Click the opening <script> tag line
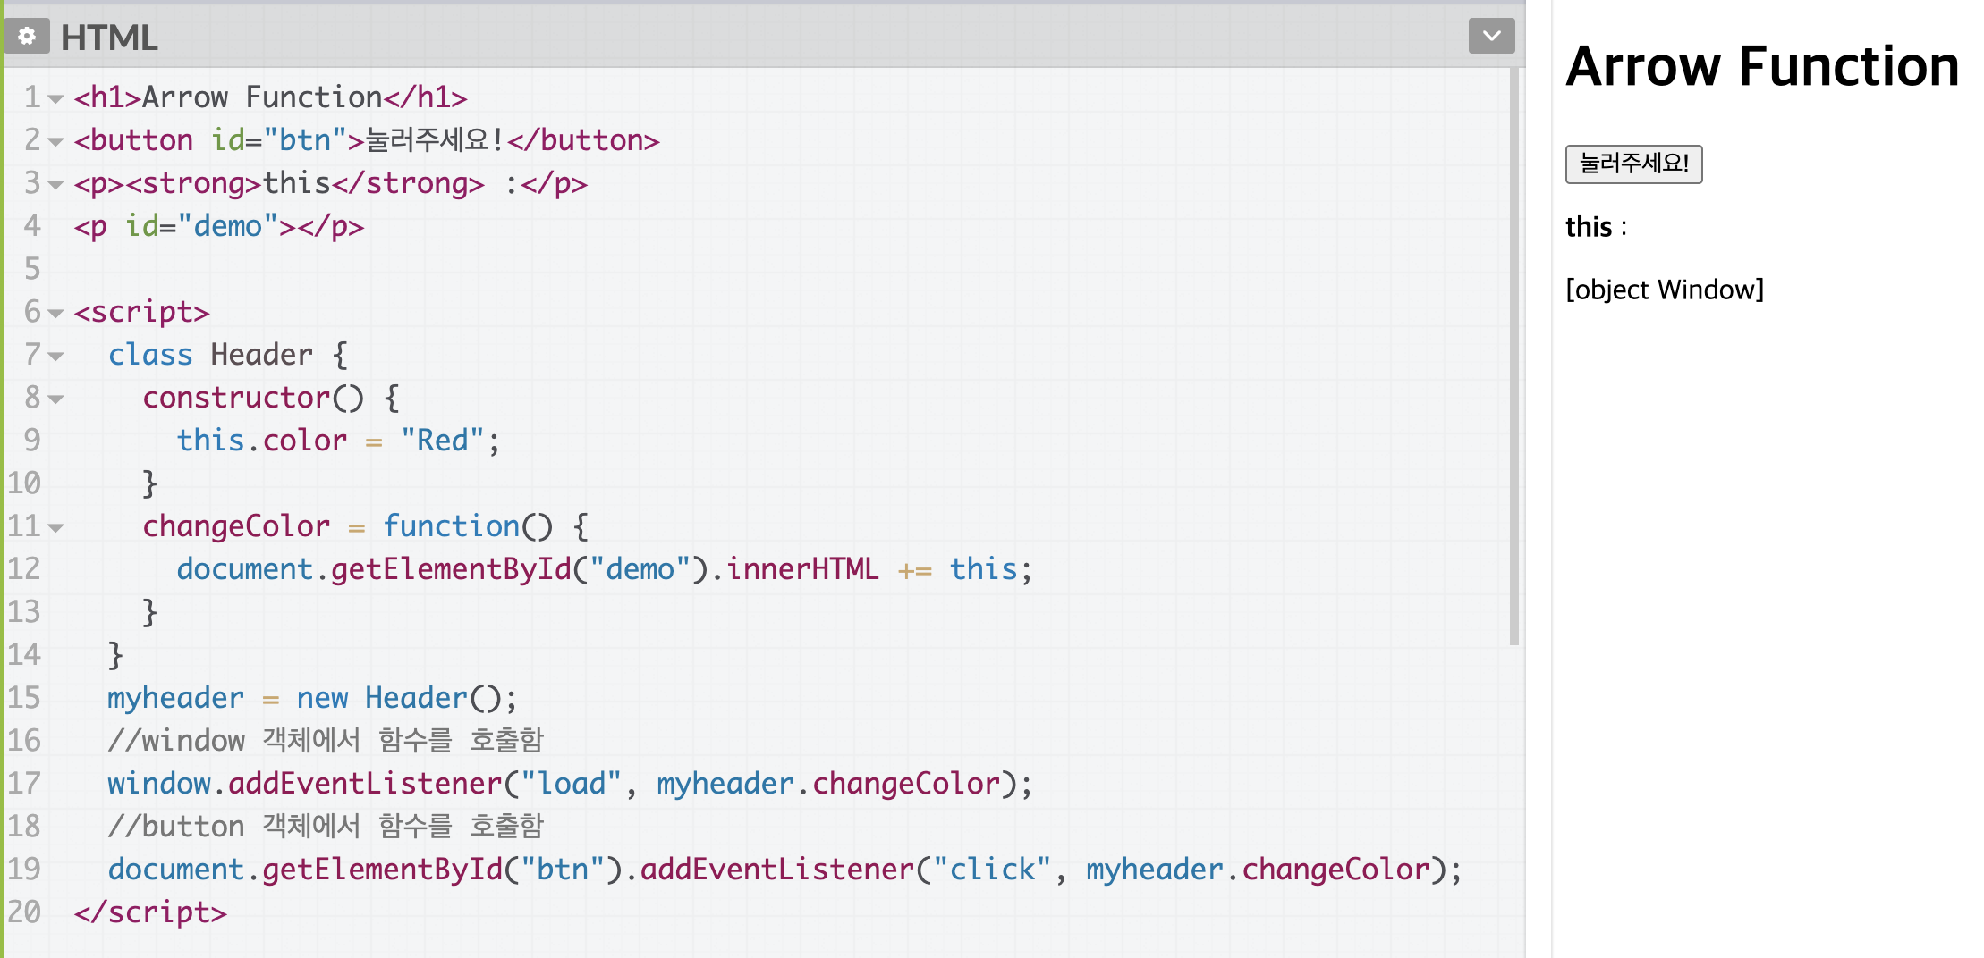Image resolution: width=1984 pixels, height=958 pixels. (141, 311)
